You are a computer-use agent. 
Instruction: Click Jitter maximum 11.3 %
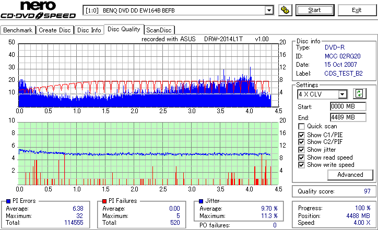point(269,216)
